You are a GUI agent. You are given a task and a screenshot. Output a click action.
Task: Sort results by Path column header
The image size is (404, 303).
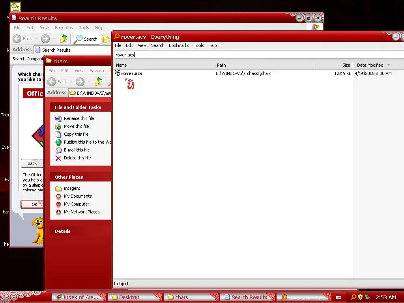point(264,65)
